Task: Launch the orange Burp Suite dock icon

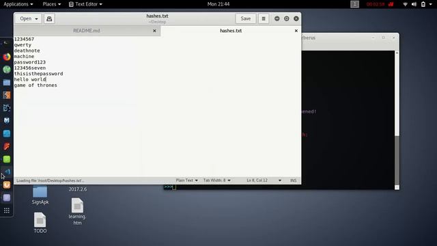Action: click(7, 95)
